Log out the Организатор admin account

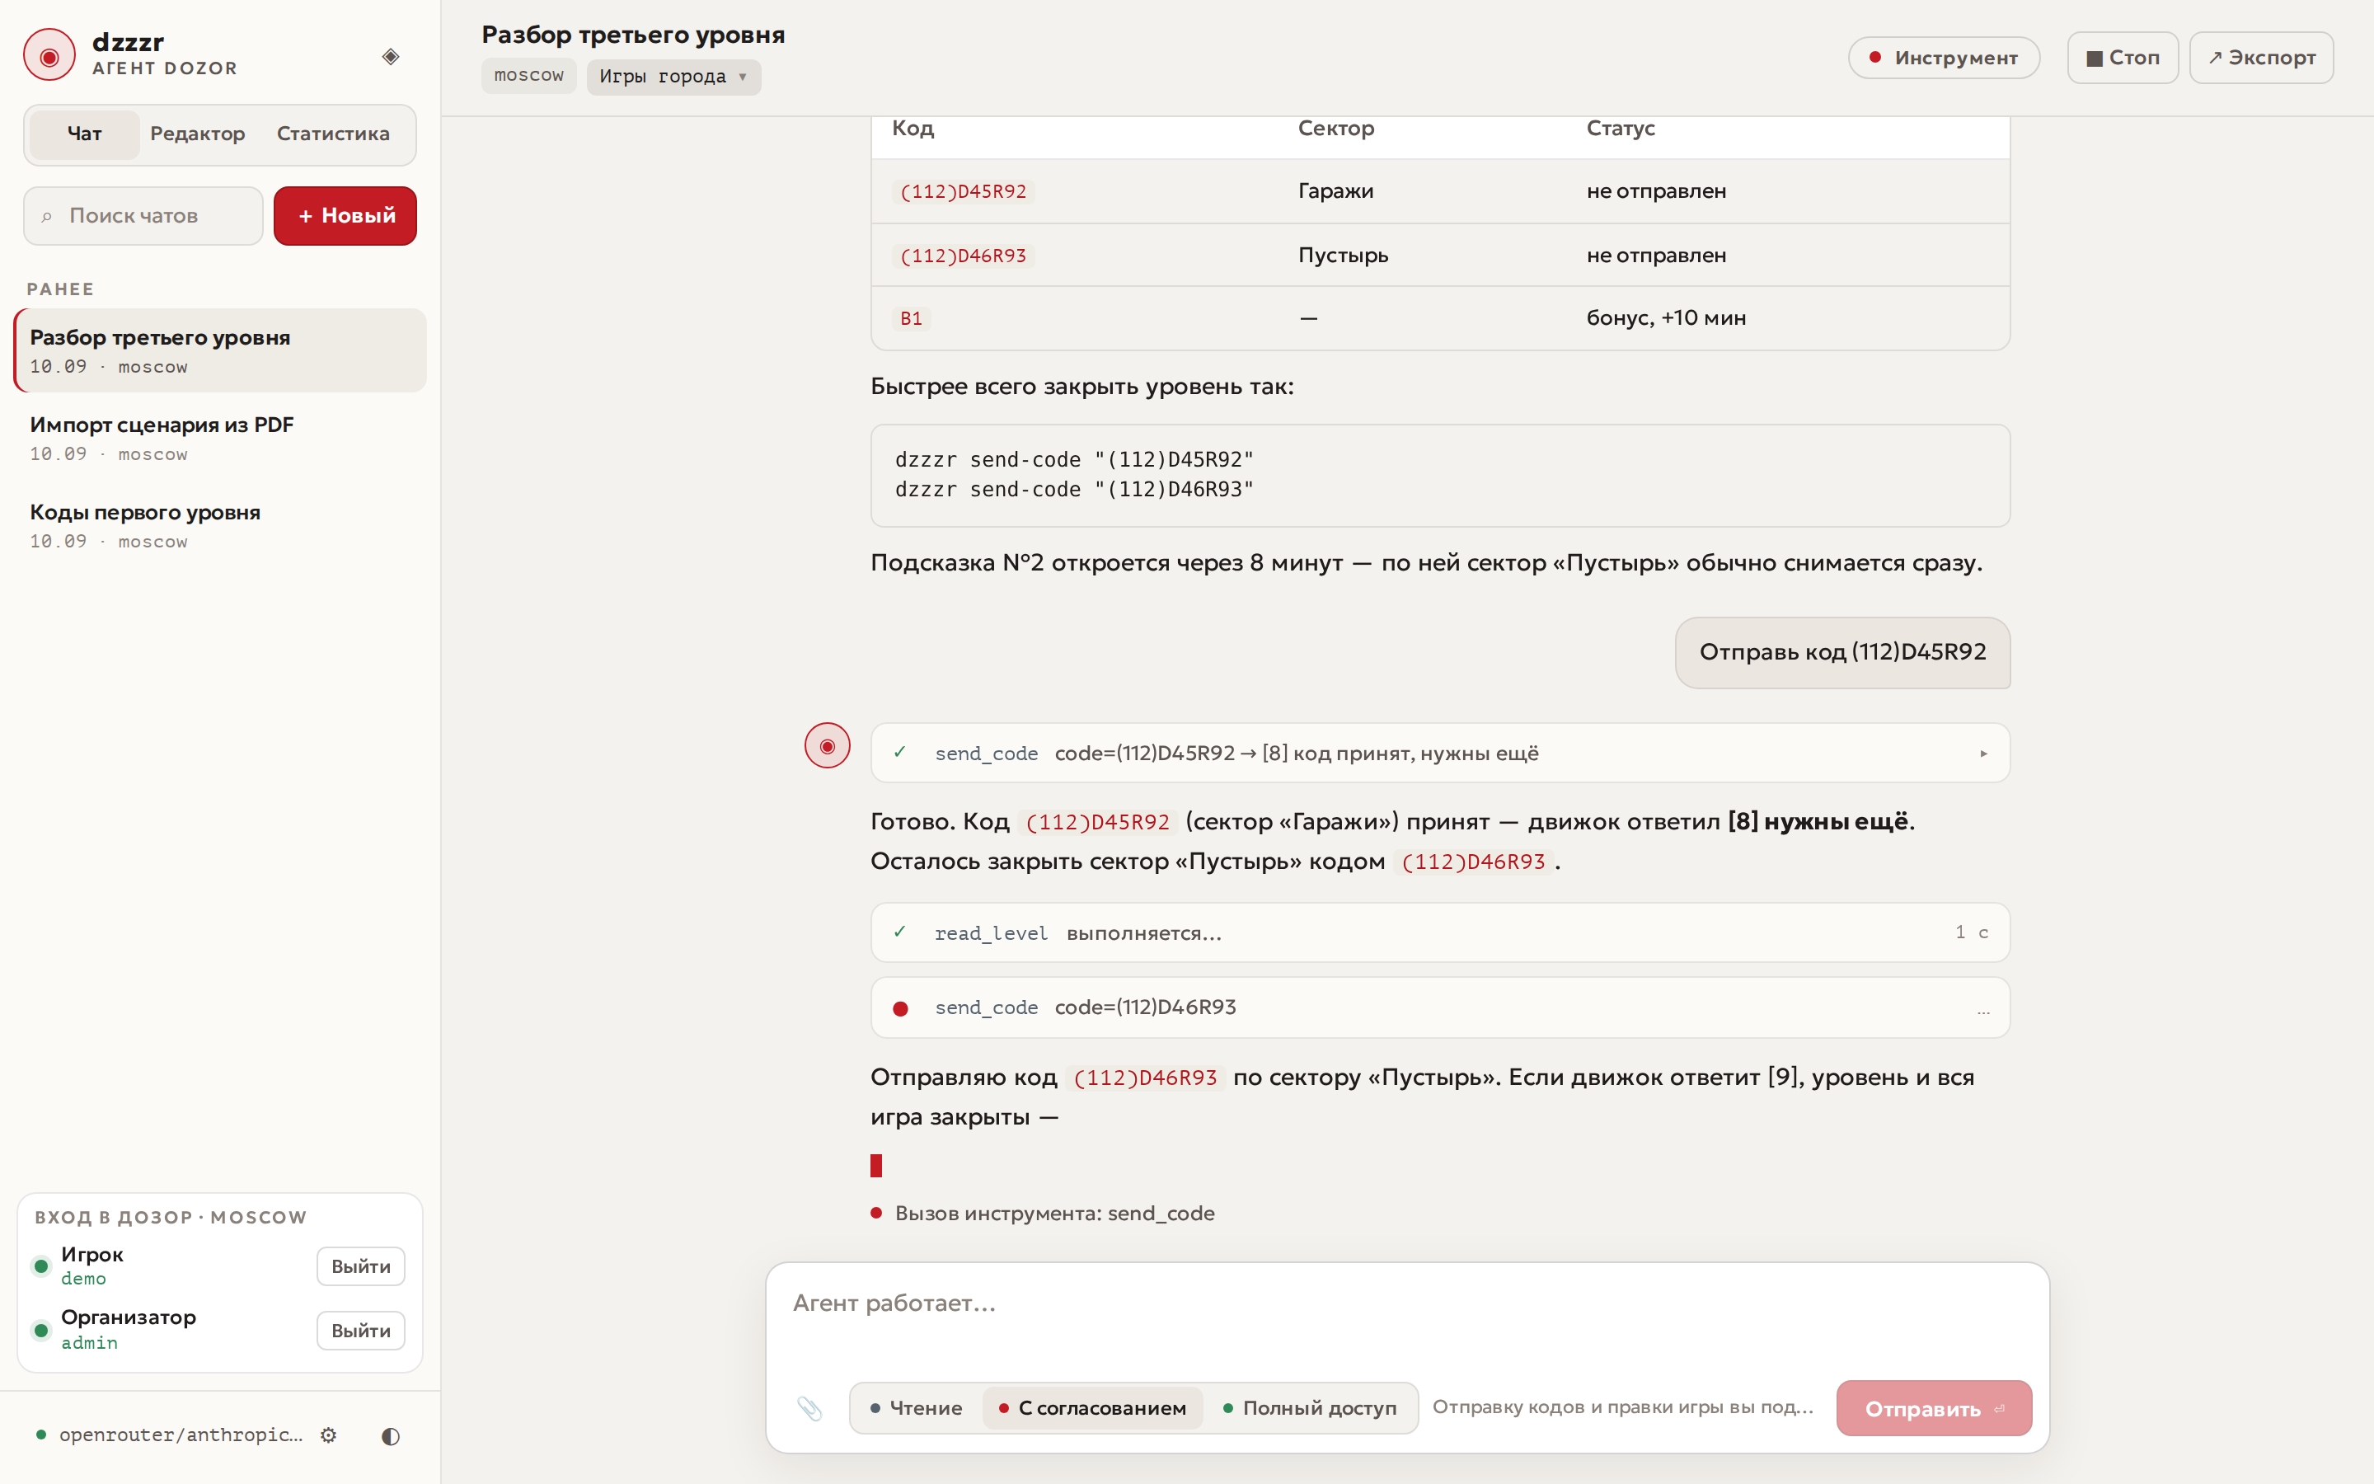coord(360,1331)
